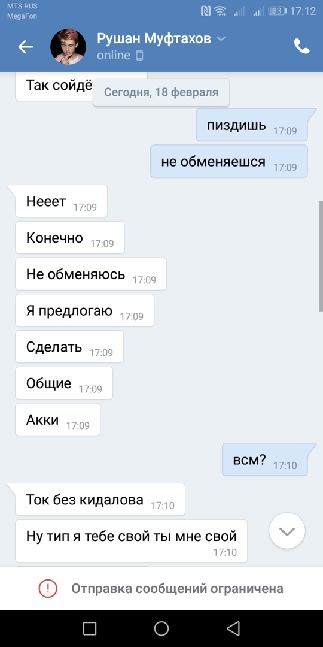Tap the battery indicator showing 33
Image resolution: width=323 pixels, height=647 pixels.
(278, 11)
